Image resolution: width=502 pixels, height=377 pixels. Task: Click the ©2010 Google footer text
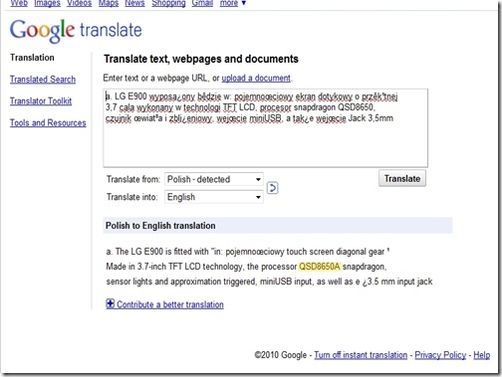click(281, 355)
